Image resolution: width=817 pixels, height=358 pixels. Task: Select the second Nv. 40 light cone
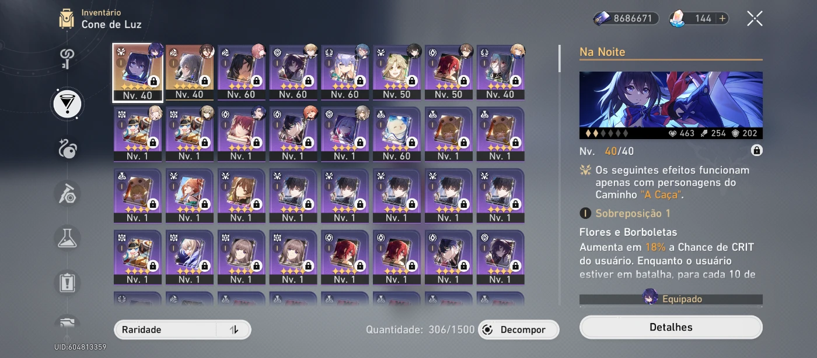point(190,72)
